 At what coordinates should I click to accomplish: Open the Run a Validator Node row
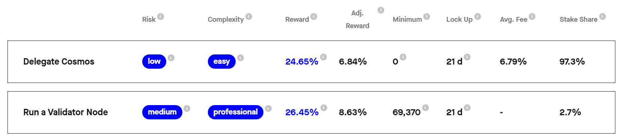tap(311, 112)
